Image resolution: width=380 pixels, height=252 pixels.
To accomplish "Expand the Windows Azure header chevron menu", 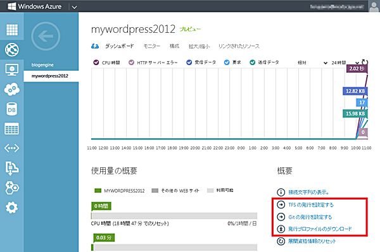I will 74,7.
